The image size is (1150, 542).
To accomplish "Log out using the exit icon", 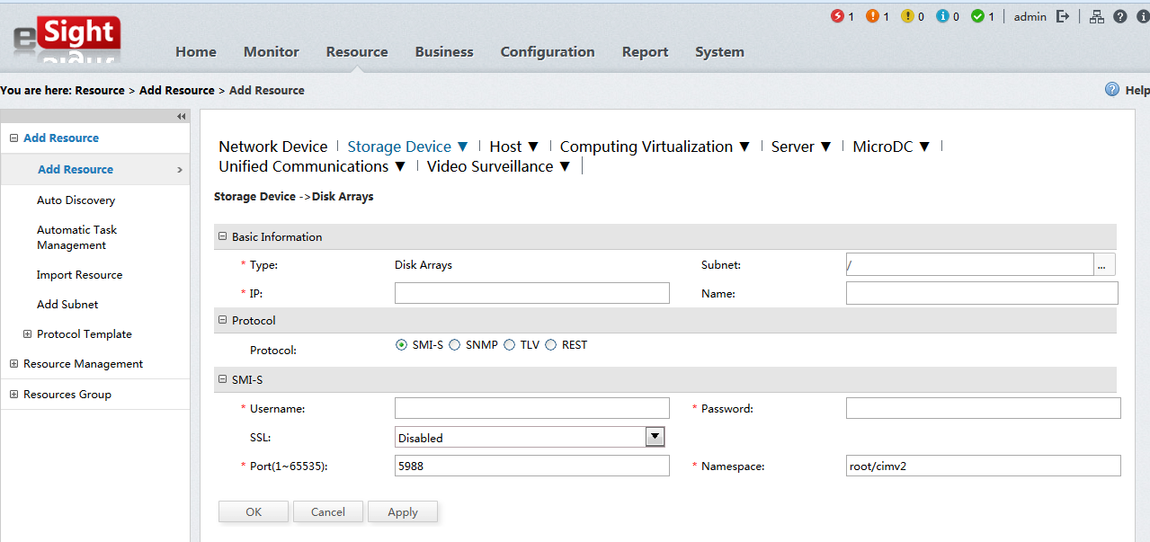I will [1063, 16].
